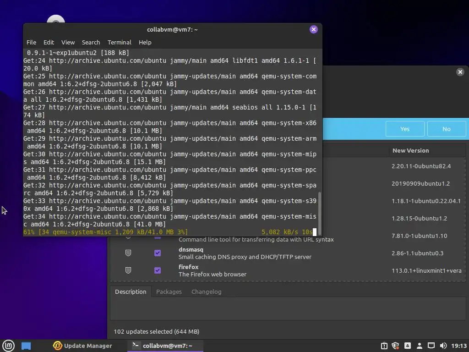Click the Get:24 libfdt1 line in terminal
Image resolution: width=469 pixels, height=352 pixels.
point(170,65)
